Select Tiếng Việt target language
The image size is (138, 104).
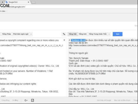pos(72,34)
